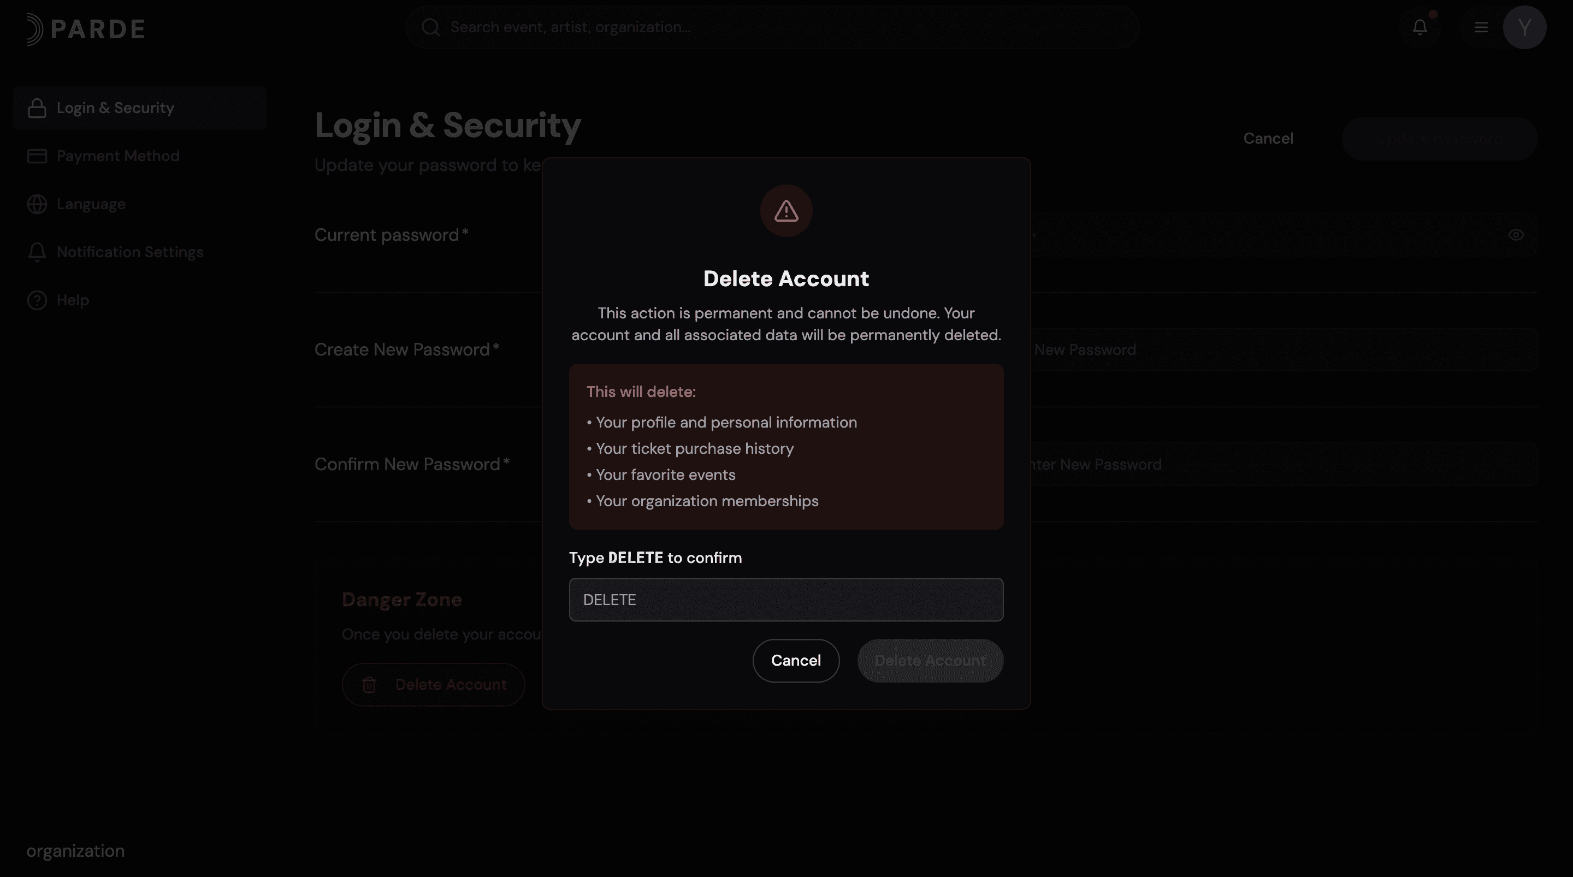The width and height of the screenshot is (1573, 877).
Task: Go to Notification Settings
Action: point(129,252)
